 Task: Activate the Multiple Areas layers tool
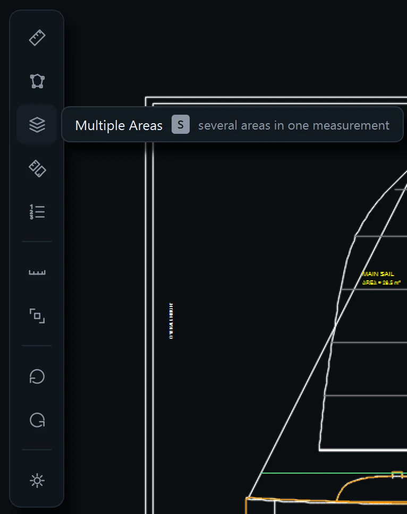click(x=37, y=125)
